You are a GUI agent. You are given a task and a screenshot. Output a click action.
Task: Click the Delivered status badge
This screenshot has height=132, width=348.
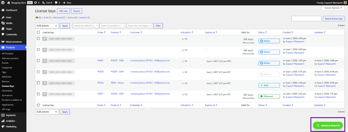pos(269,96)
